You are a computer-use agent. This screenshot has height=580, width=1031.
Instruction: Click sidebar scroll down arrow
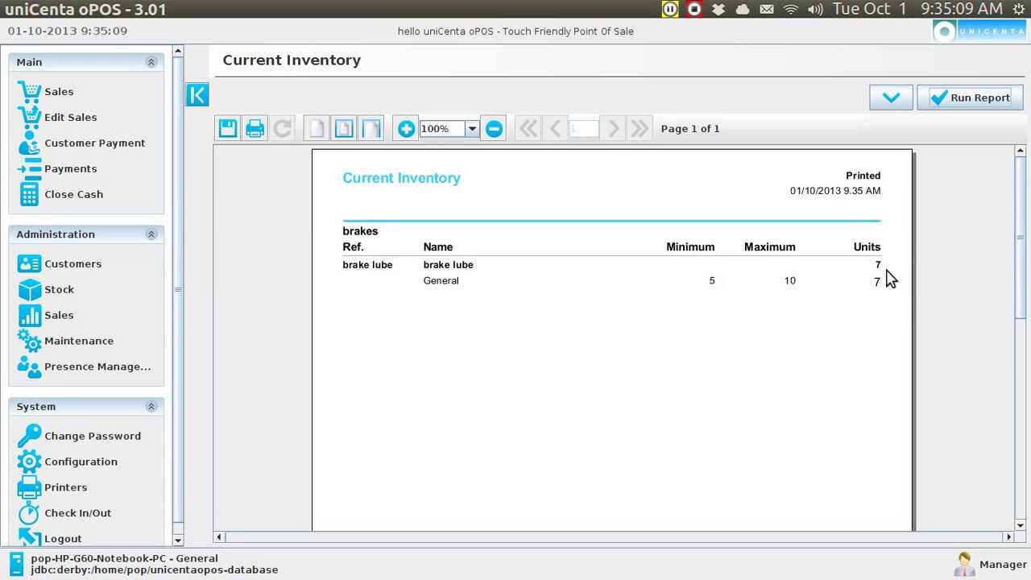tap(178, 541)
